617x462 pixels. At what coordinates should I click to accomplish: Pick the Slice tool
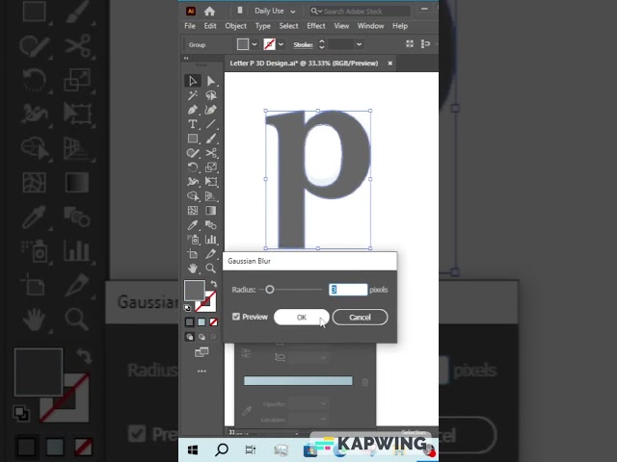click(x=211, y=254)
